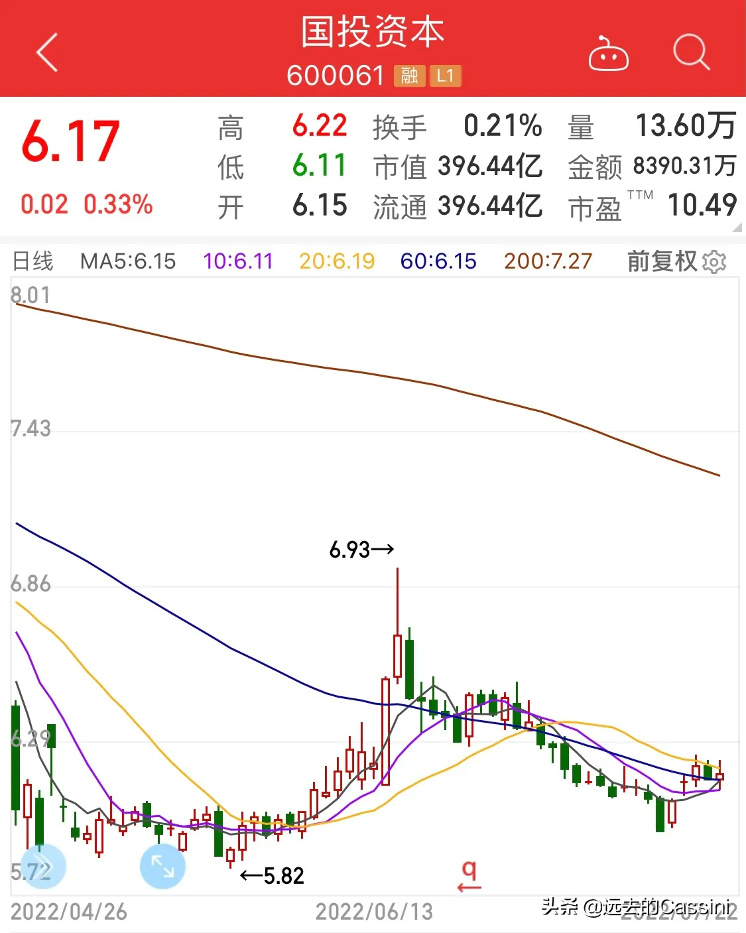The width and height of the screenshot is (746, 933).
Task: Tap the 6.93 peak price label
Action: [349, 550]
